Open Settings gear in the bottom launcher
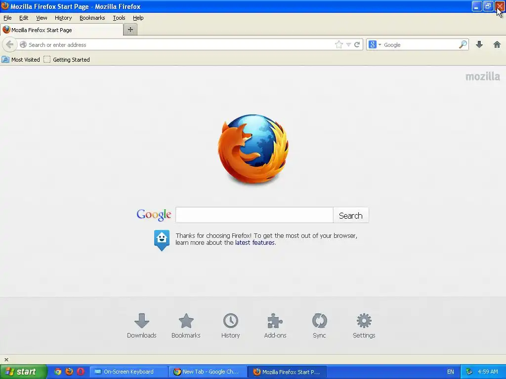The height and width of the screenshot is (379, 506). 364,326
